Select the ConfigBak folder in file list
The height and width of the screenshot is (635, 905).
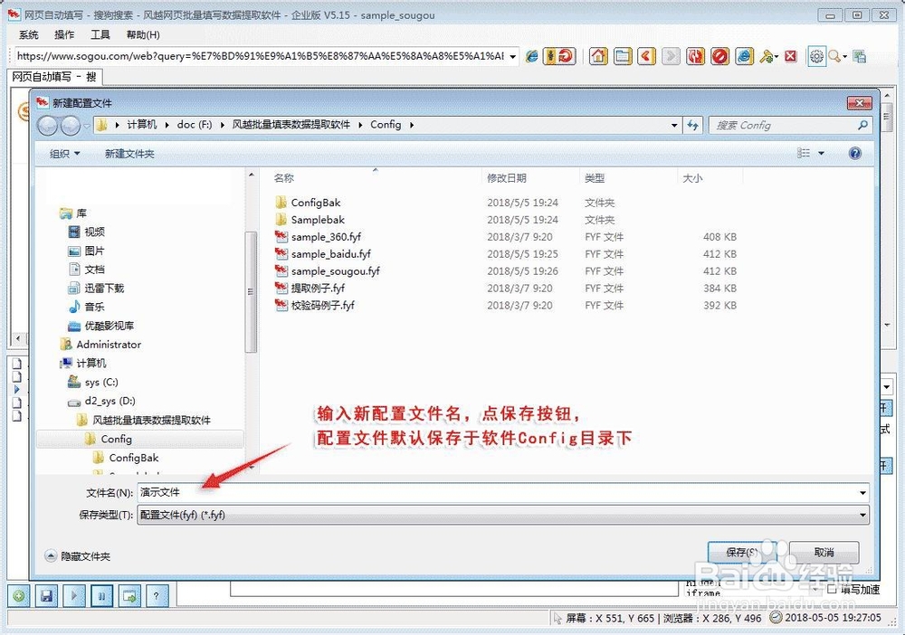click(x=315, y=203)
